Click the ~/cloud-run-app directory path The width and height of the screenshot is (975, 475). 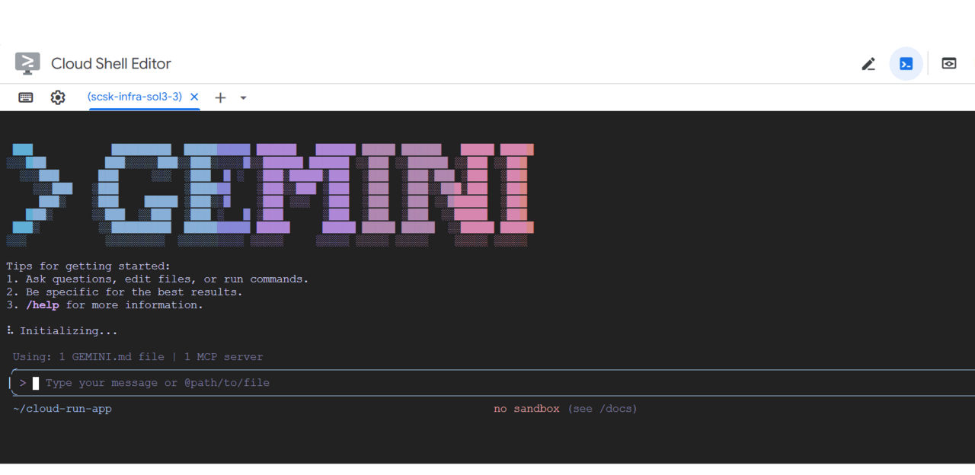pos(62,409)
